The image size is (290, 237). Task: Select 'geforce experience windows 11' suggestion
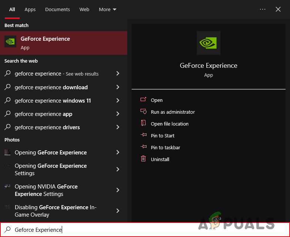[x=64, y=100]
